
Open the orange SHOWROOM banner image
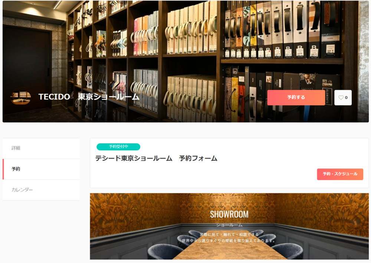click(x=229, y=226)
